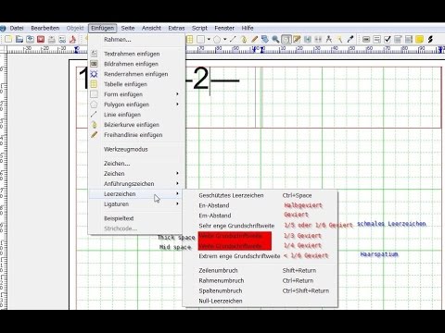Screen dimensions: 445x333
Task: Open the Datei menu
Action: pos(17,28)
